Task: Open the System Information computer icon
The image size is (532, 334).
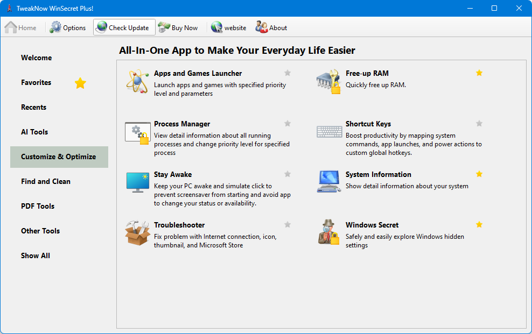Action: [x=328, y=182]
